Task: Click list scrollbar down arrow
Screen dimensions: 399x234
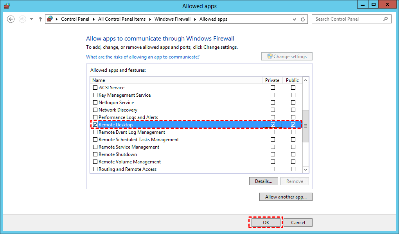Action: click(x=306, y=170)
